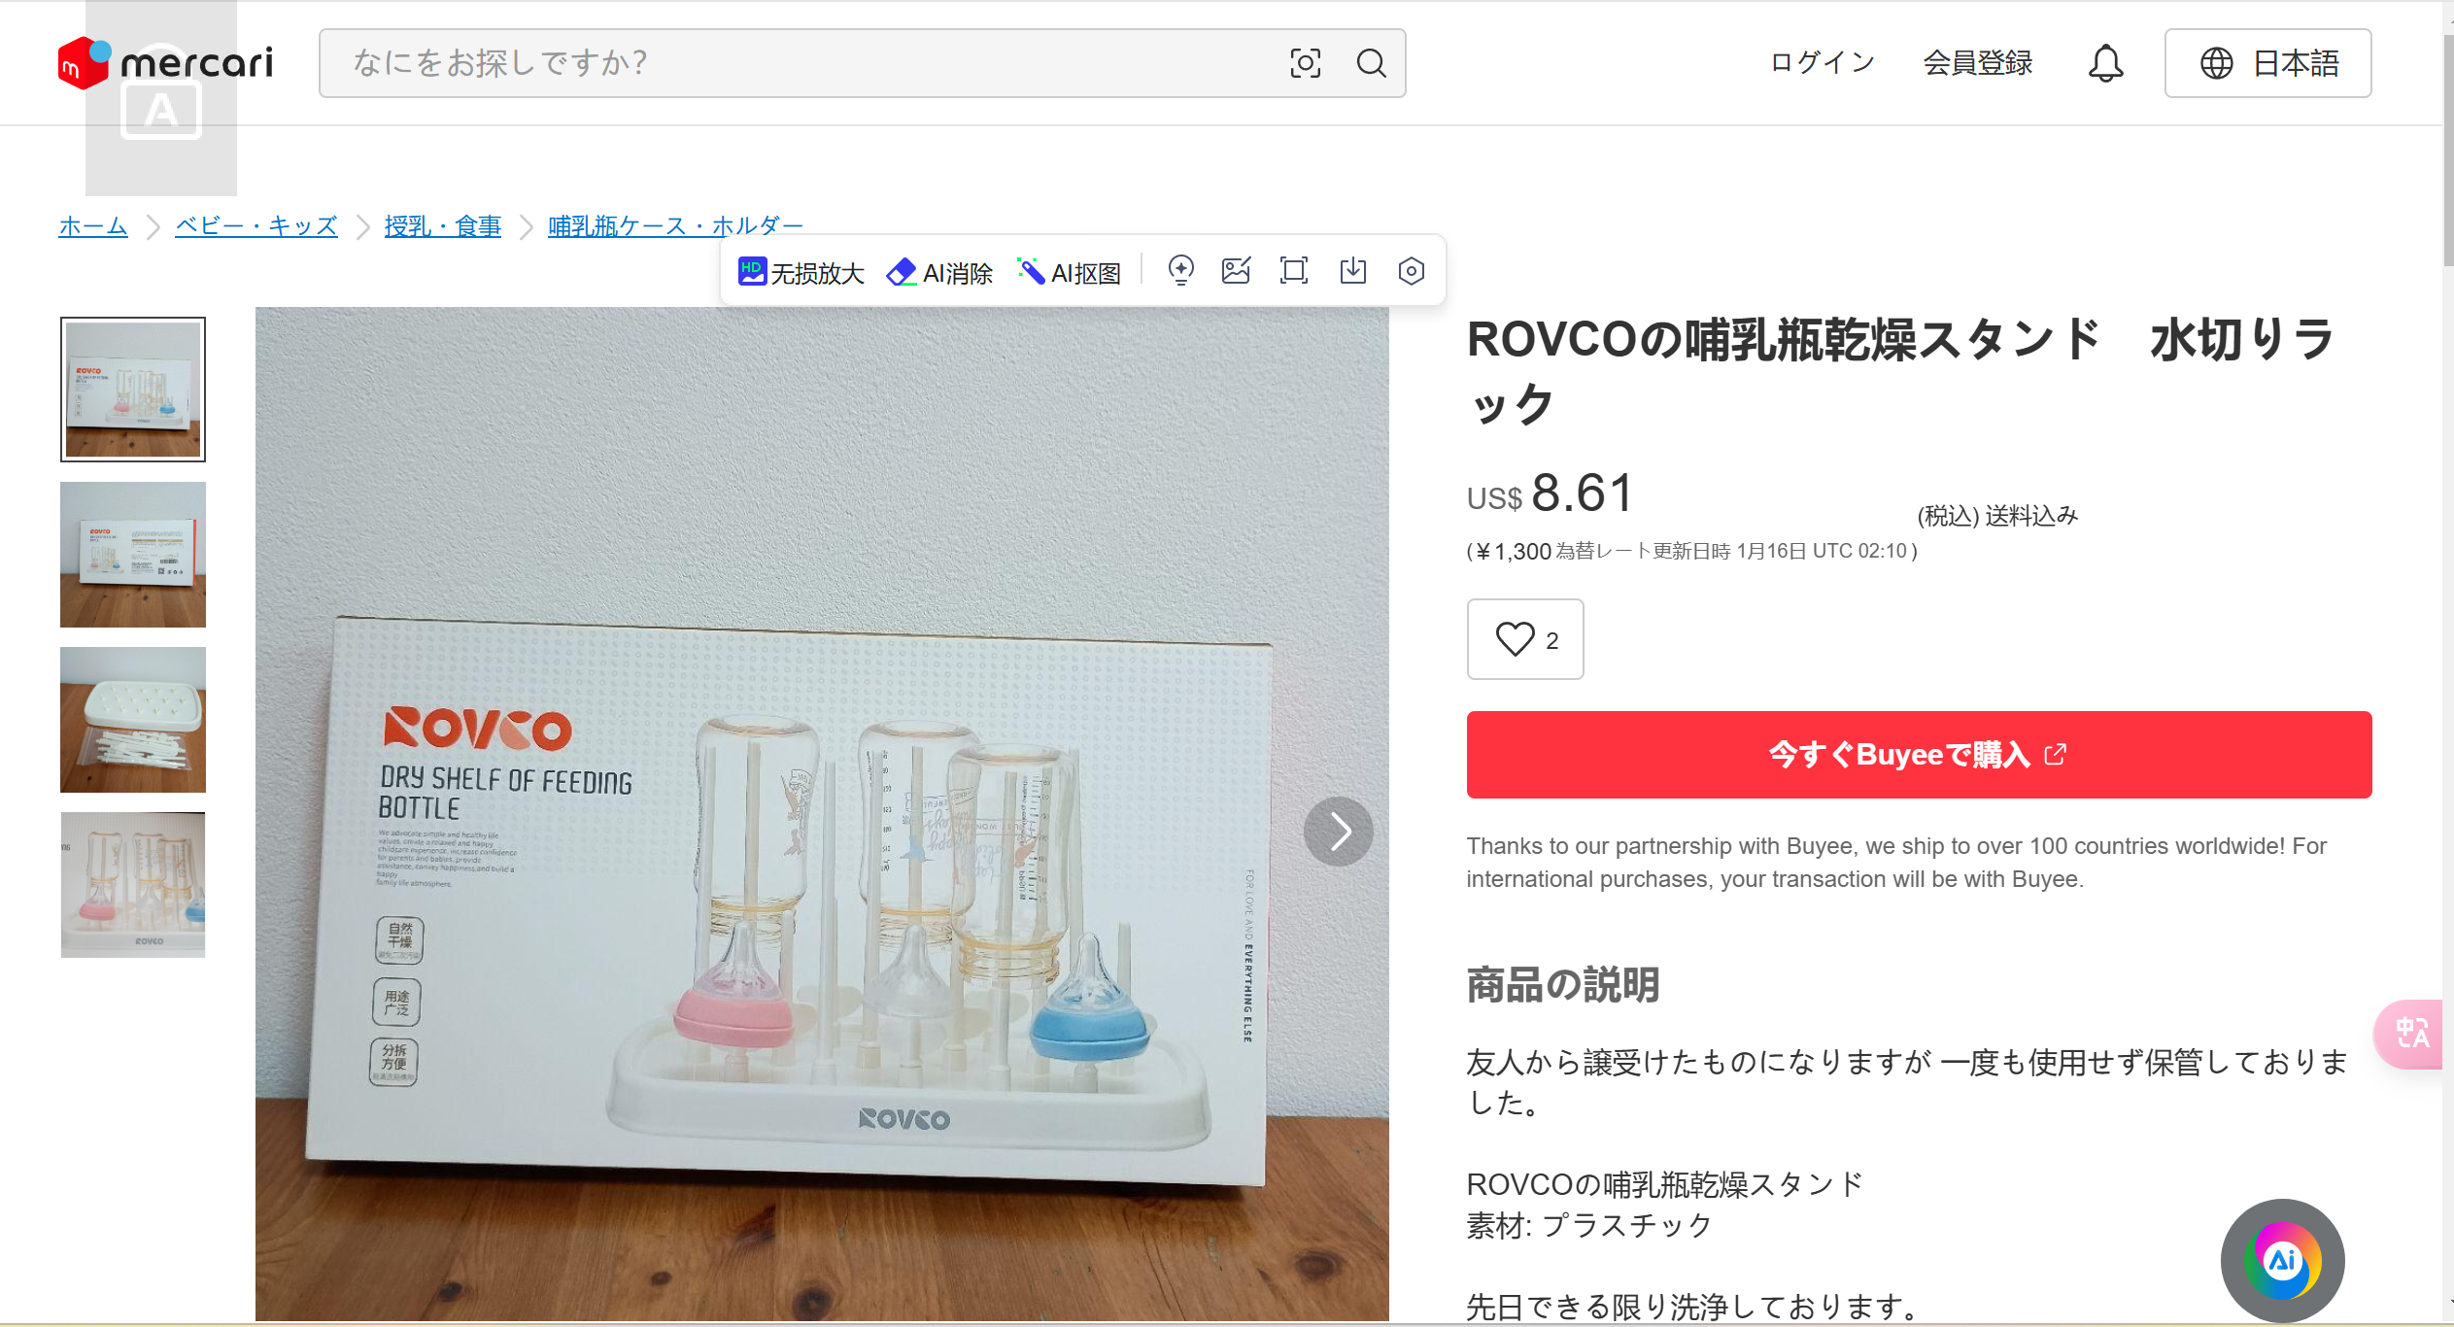Click the image edit icon in floating toolbar

(1236, 271)
